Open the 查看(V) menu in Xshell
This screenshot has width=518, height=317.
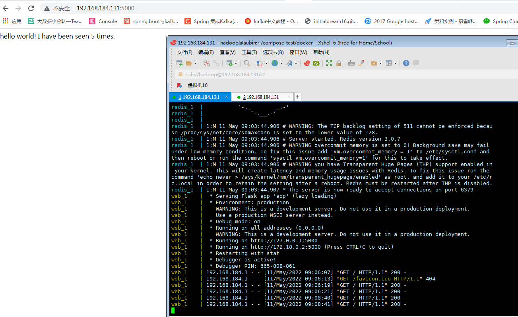[227, 52]
